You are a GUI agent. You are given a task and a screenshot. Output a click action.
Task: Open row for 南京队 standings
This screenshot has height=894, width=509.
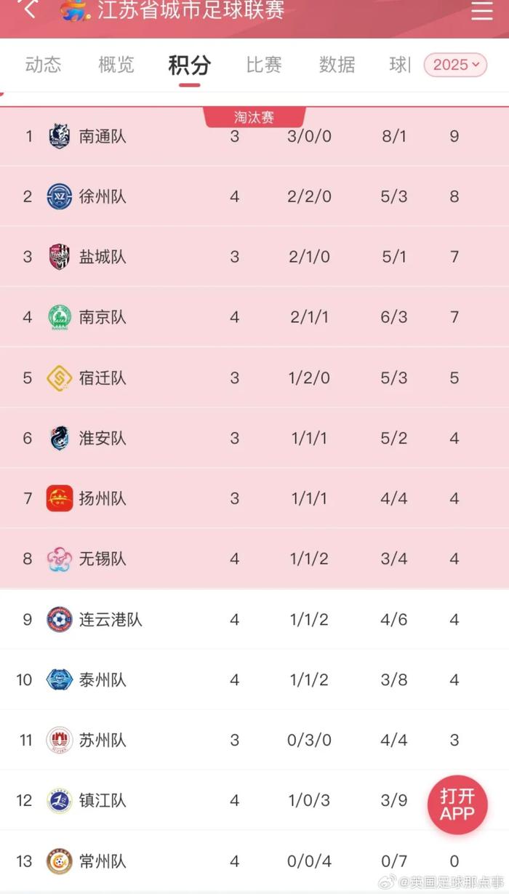click(x=254, y=317)
